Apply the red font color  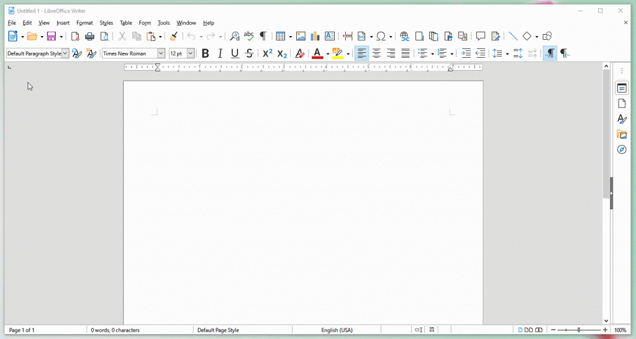(x=317, y=53)
